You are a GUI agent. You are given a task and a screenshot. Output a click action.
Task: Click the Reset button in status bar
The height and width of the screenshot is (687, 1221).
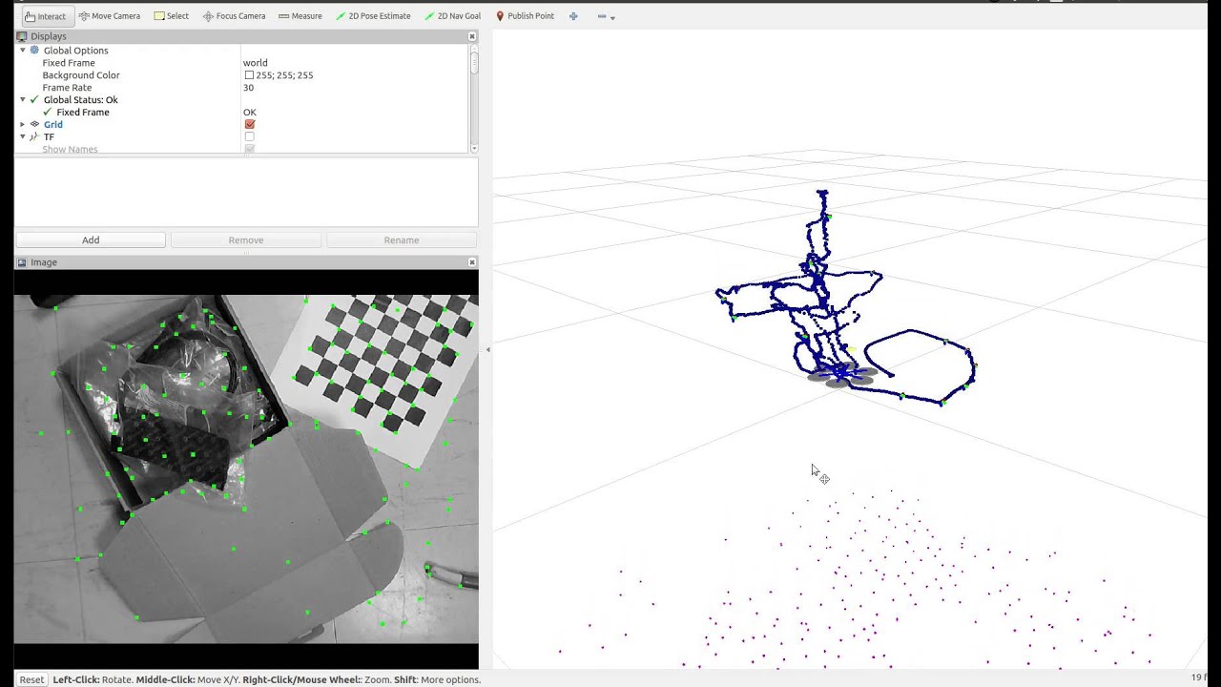click(x=31, y=679)
